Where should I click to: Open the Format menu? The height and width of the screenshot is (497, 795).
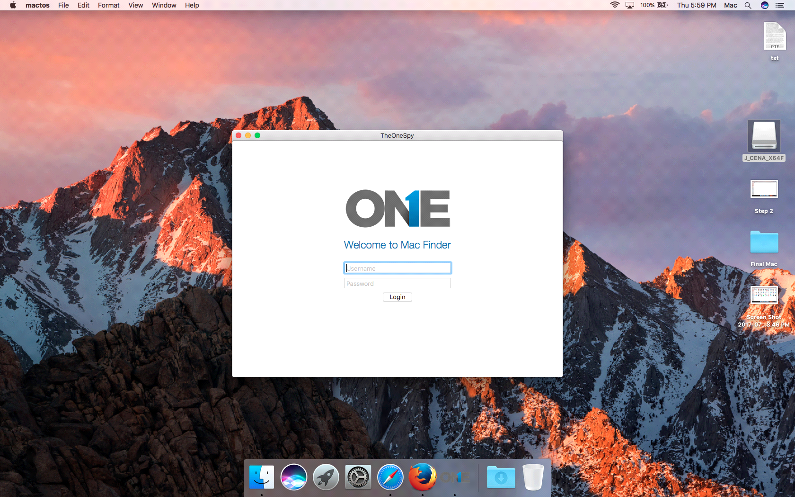[x=108, y=5]
